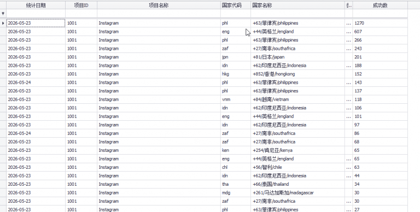This screenshot has width=420, height=212.
Task: Click the Instagram cell in the japan row
Action: [x=159, y=57]
